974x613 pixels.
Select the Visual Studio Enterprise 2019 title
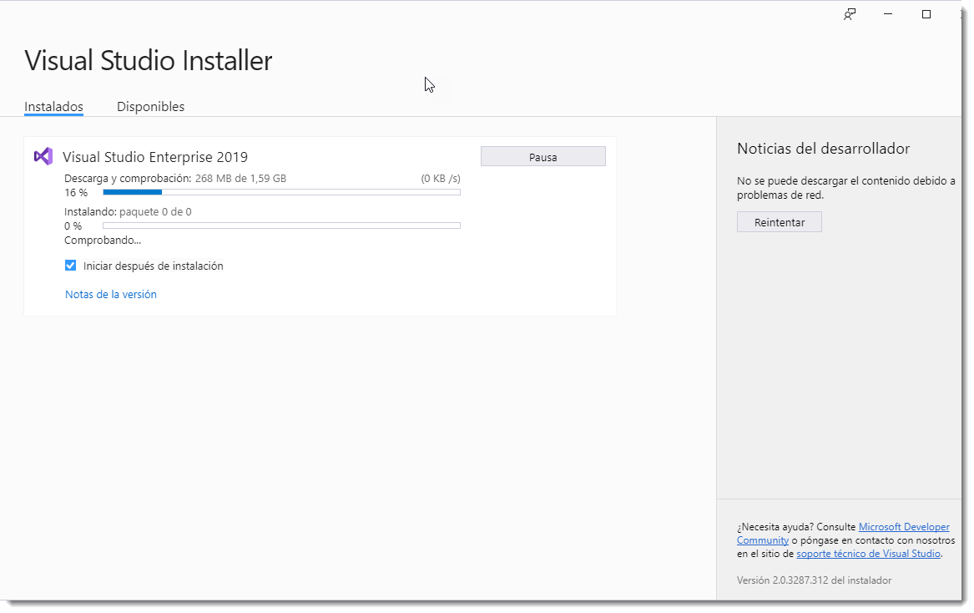[154, 157]
